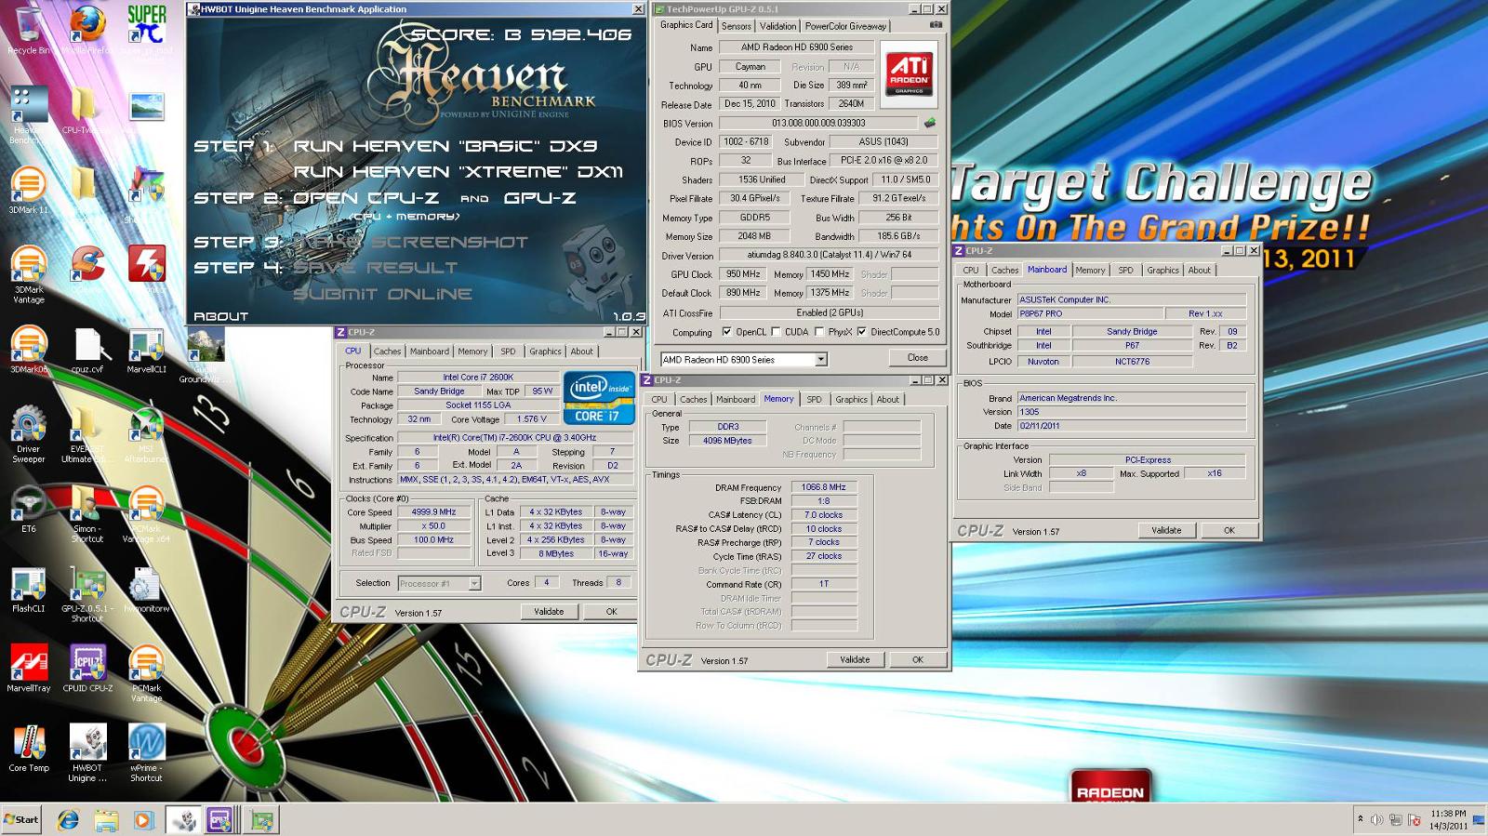Click the motherboard model field P8P67 PRO
This screenshot has width=1488, height=836.
click(x=1090, y=314)
